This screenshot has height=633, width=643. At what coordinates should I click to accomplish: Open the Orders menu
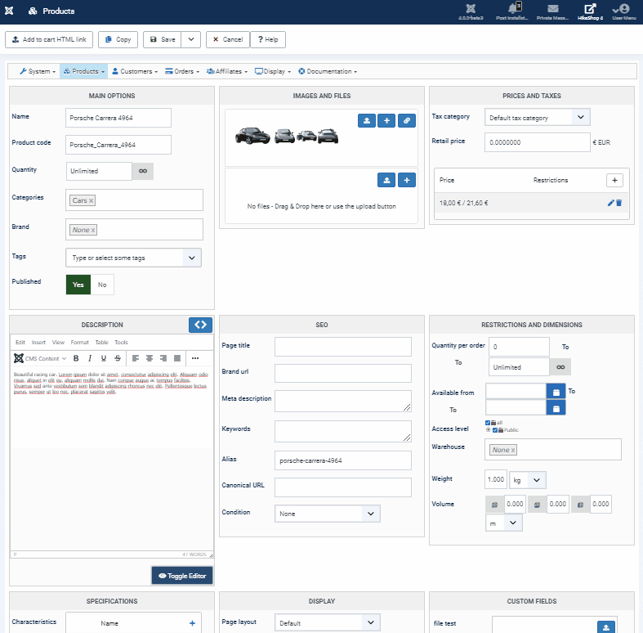[182, 71]
